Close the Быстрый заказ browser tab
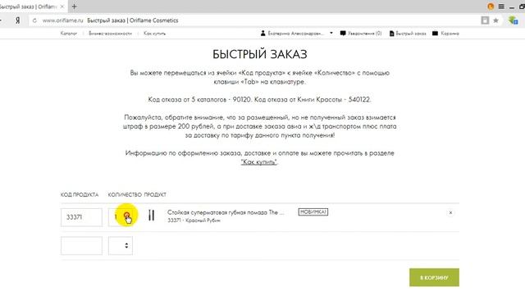 [x=62, y=7]
